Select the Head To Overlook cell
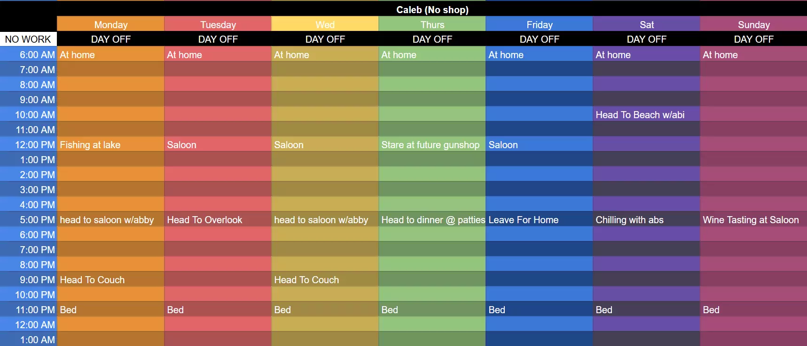This screenshot has width=807, height=346. click(218, 220)
